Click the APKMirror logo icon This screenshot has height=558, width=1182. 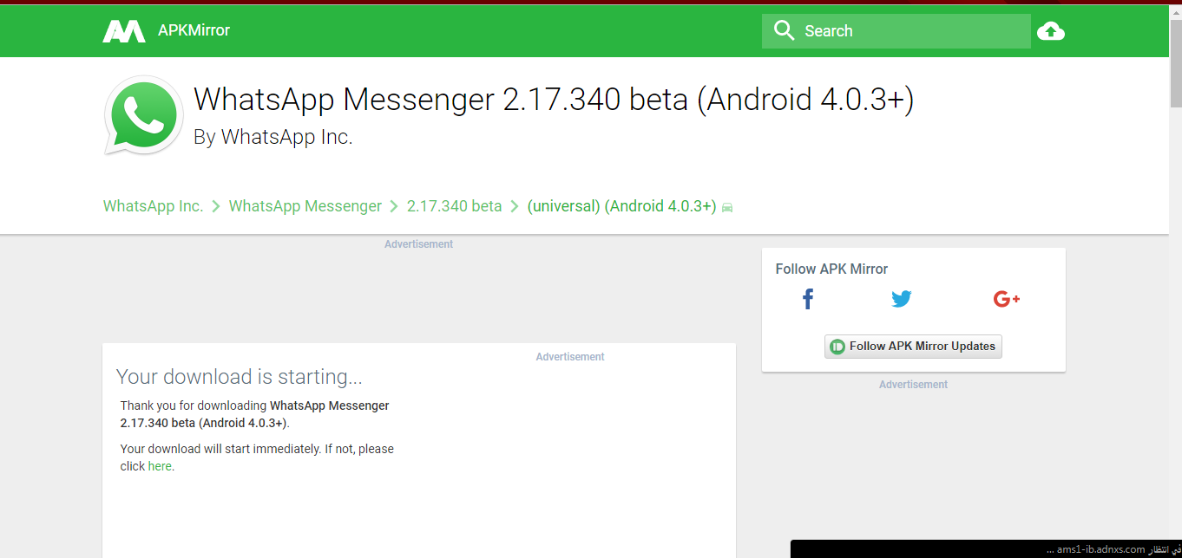[124, 30]
